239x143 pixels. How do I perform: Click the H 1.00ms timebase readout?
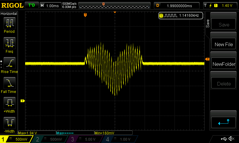coord(50,6)
